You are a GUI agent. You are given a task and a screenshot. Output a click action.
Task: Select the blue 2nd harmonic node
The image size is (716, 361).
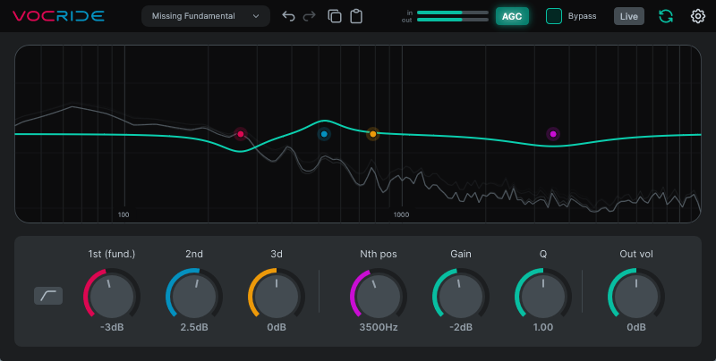click(324, 134)
